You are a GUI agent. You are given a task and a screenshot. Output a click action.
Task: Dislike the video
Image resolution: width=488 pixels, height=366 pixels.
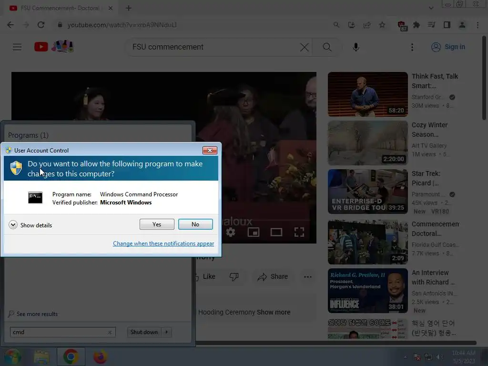[x=234, y=276]
